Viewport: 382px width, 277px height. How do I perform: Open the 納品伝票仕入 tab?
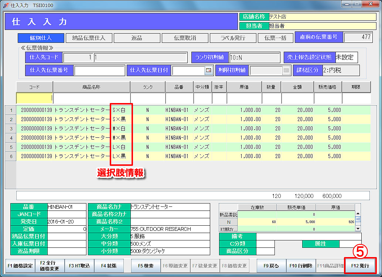(89, 38)
